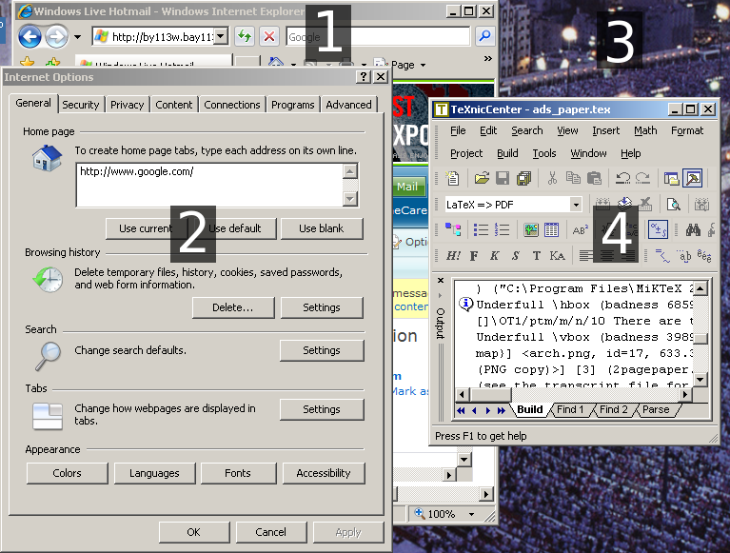View output magnifier page icon
Image resolution: width=730 pixels, height=553 pixels.
pyautogui.click(x=673, y=205)
